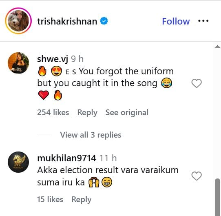Screen dimensions: 221x216
Task: Like shwe.vj's comment with heart
Action: click(x=197, y=83)
